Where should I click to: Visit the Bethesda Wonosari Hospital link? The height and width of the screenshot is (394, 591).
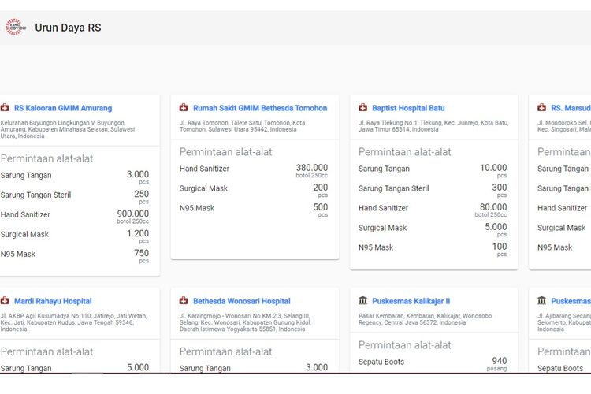[242, 301]
